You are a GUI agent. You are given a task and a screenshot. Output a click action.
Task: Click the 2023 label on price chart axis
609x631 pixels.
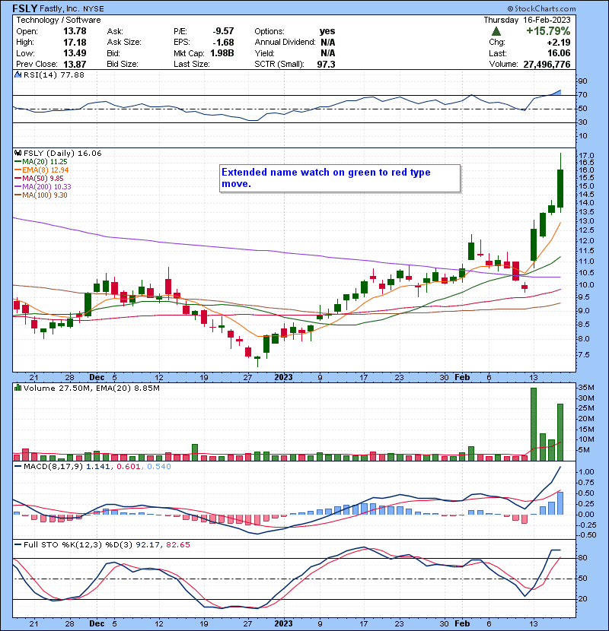coord(283,378)
